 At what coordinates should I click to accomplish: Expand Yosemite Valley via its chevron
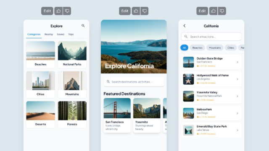(237, 96)
